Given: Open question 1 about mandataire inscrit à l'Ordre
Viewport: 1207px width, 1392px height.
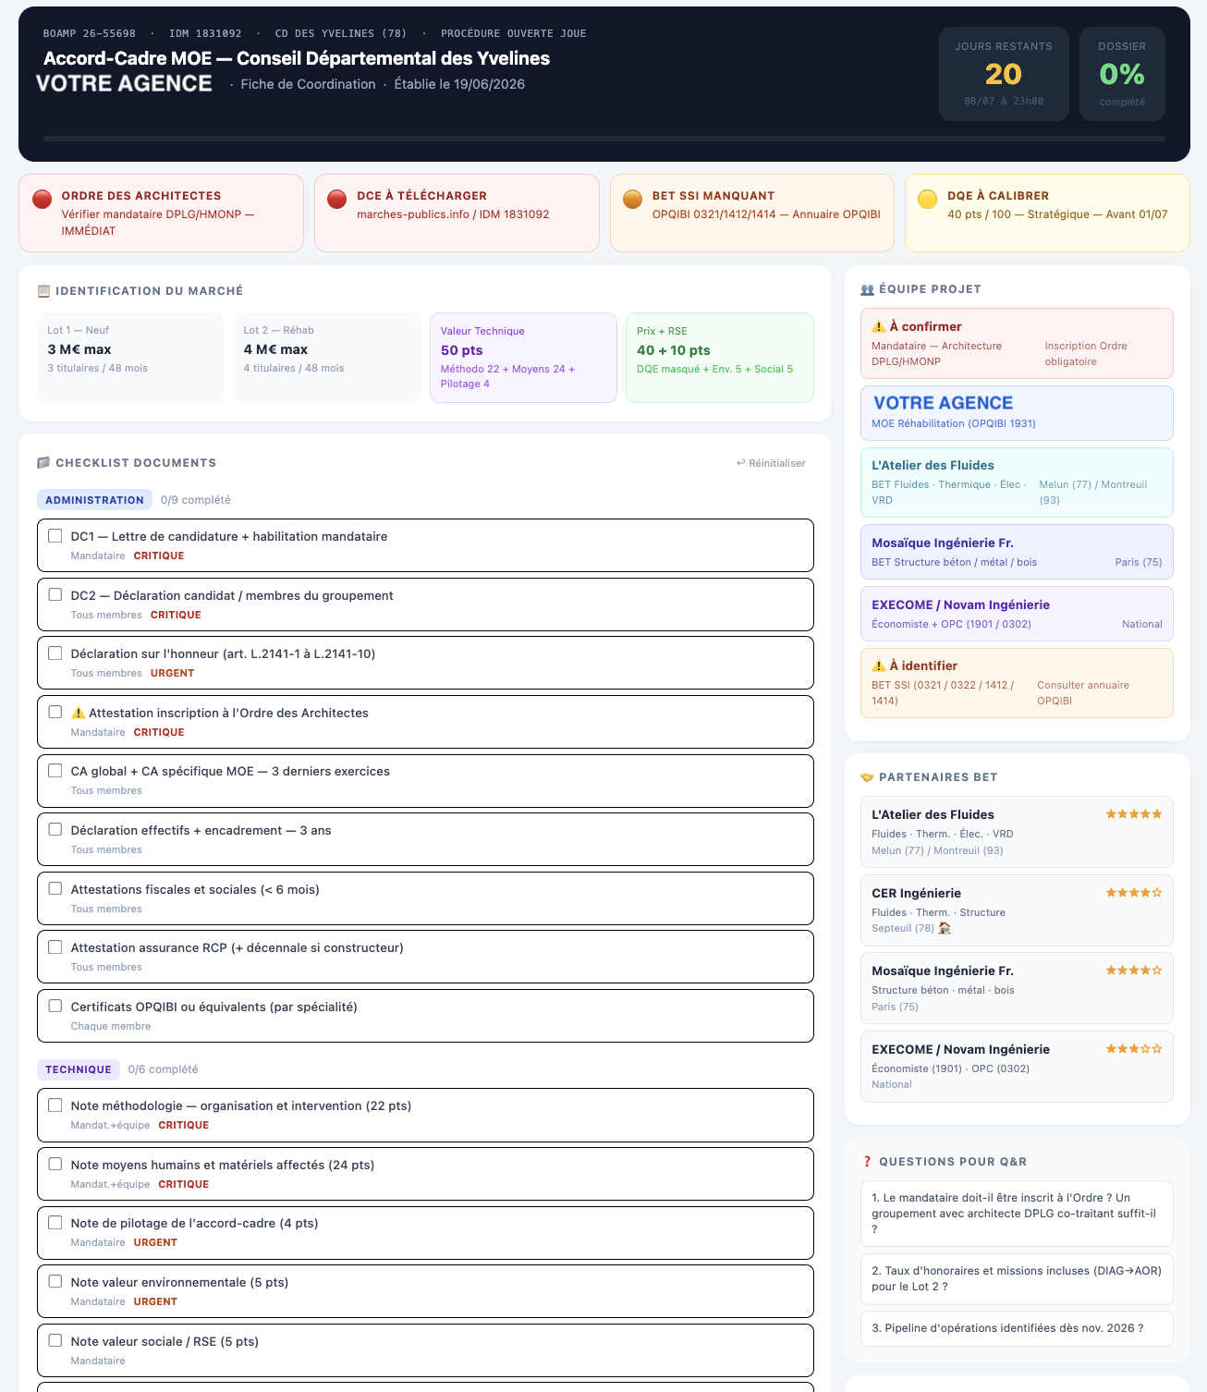Looking at the screenshot, I should coord(1017,1214).
